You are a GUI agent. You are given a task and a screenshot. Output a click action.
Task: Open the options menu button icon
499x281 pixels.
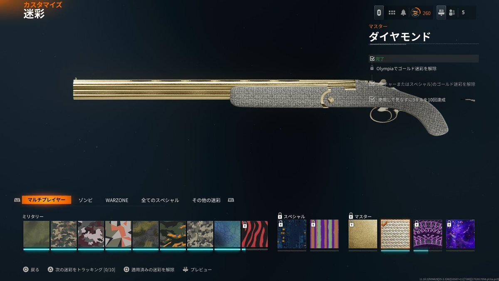[x=379, y=12]
